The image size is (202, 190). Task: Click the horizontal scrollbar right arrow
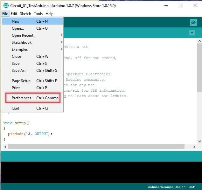tap(194, 147)
